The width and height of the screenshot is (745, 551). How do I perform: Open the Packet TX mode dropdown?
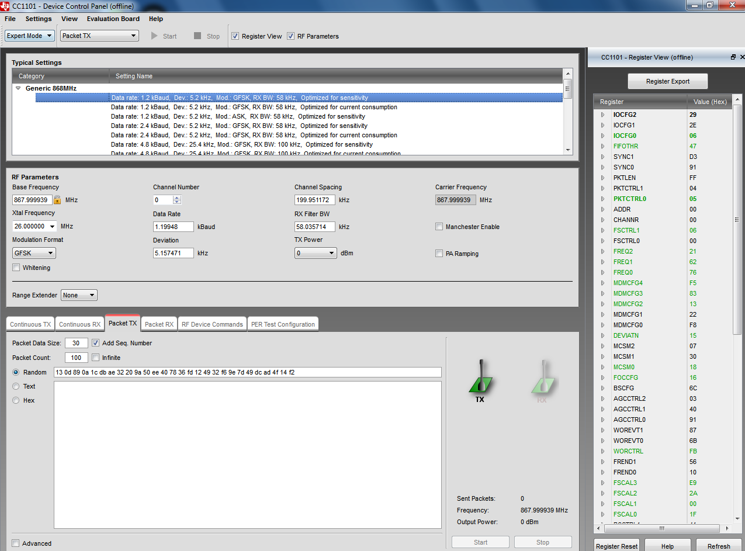pyautogui.click(x=99, y=36)
